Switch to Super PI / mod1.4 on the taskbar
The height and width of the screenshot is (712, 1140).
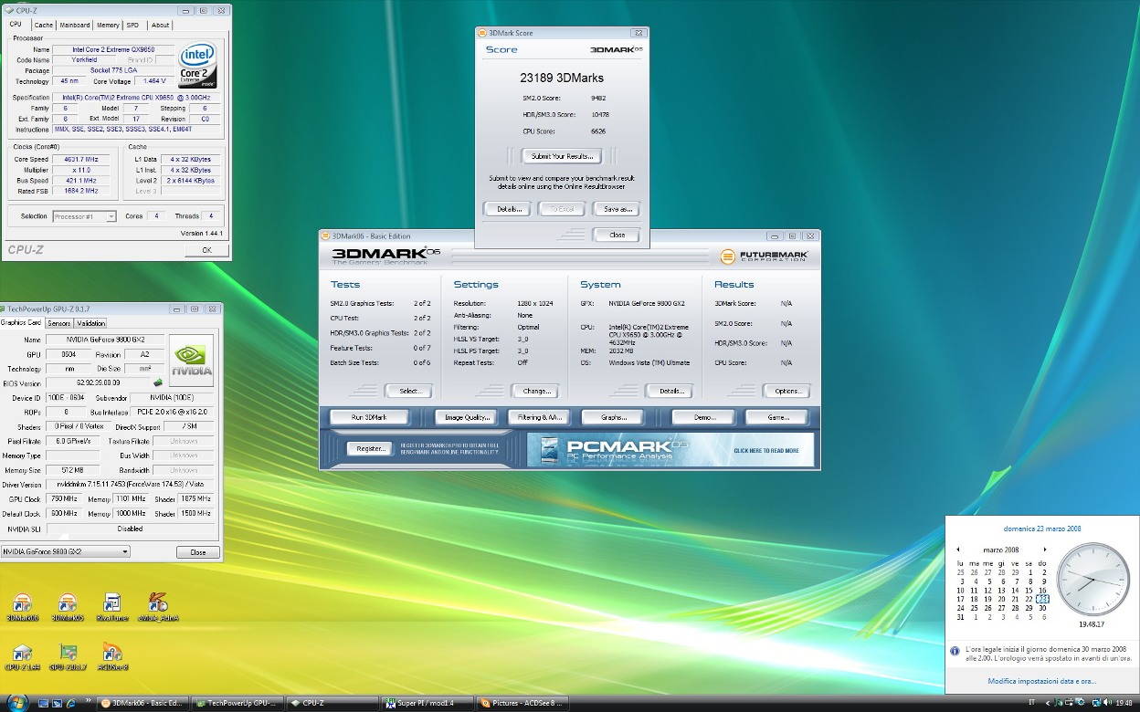427,703
